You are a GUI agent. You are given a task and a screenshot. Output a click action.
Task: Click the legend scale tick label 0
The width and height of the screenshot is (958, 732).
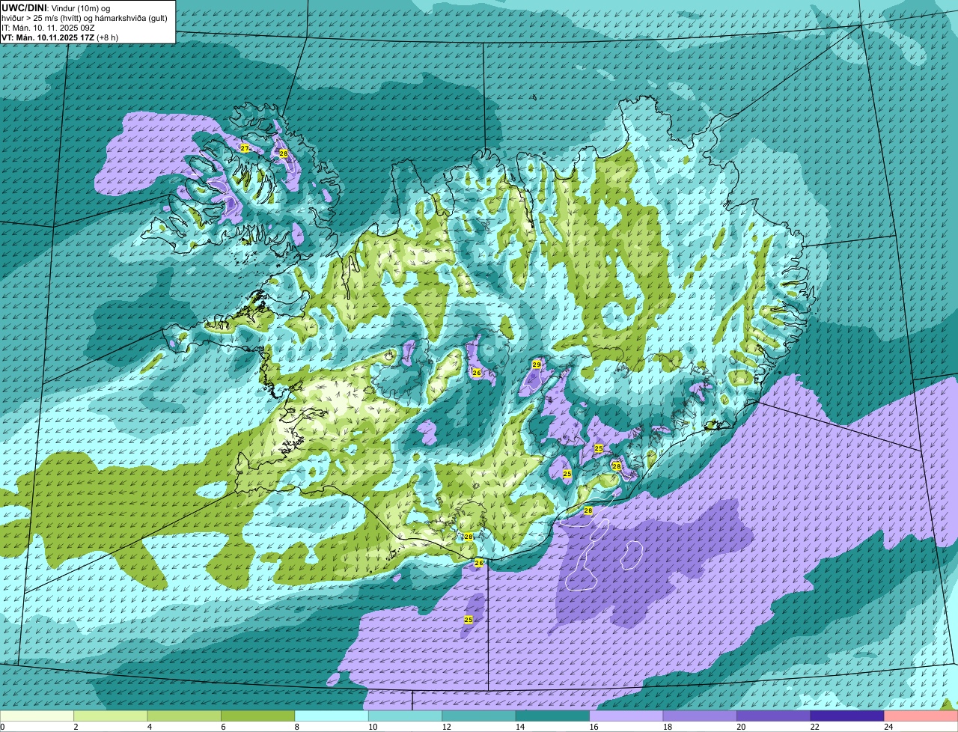[x=2, y=727]
